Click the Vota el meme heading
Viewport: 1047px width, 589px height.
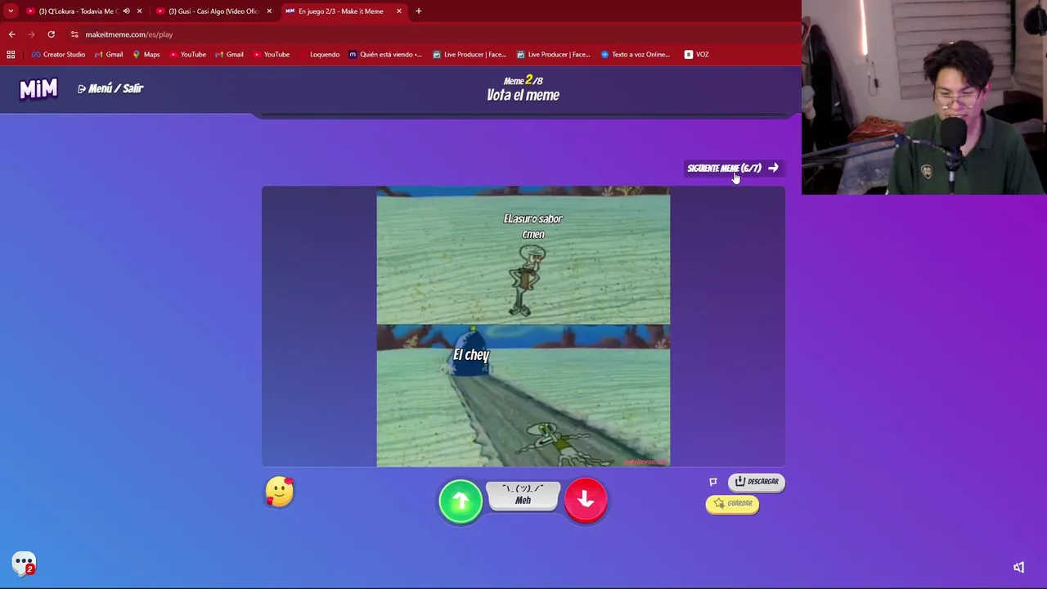click(x=523, y=96)
